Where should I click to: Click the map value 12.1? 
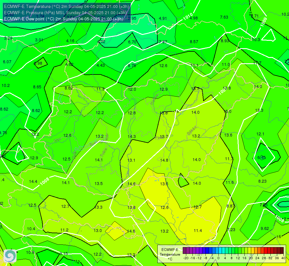[x=260, y=134]
